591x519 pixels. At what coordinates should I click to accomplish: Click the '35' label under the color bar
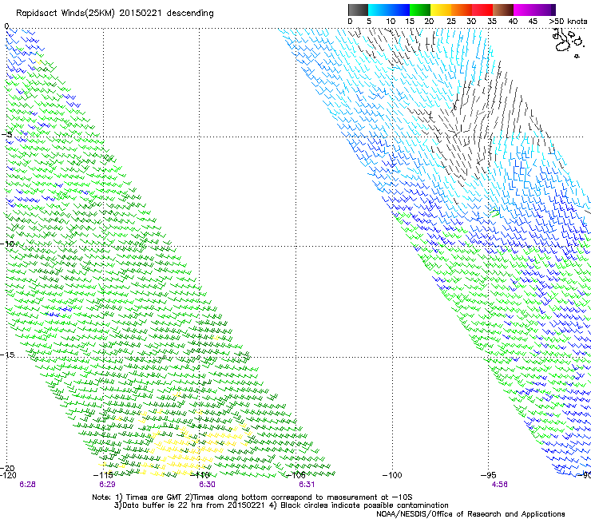click(492, 22)
